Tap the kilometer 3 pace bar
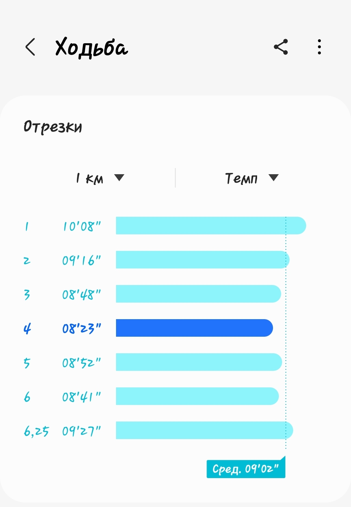 pos(198,294)
